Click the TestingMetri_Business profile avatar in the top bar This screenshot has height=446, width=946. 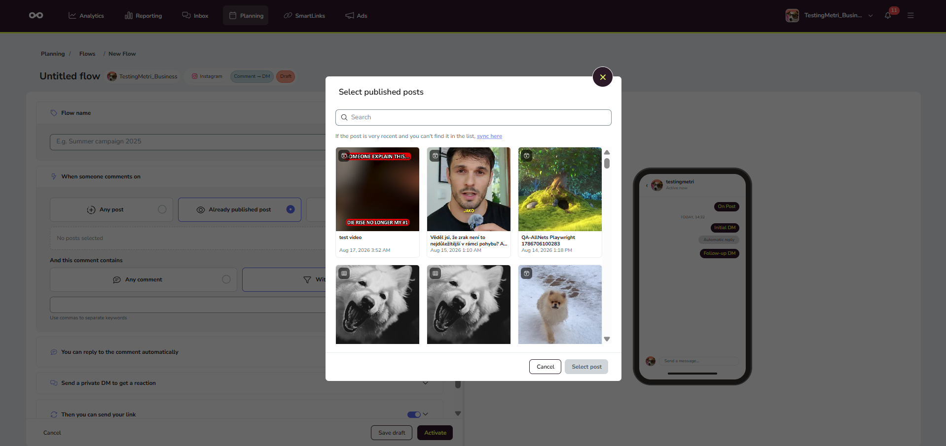[x=792, y=15]
